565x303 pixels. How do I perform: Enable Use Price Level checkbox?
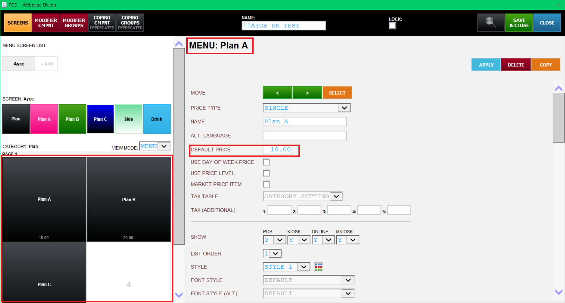point(266,173)
